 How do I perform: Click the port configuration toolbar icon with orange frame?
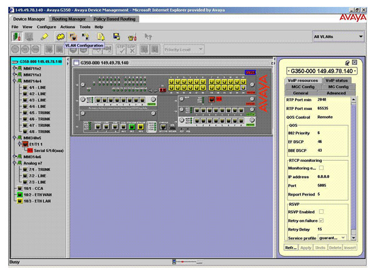[72, 37]
